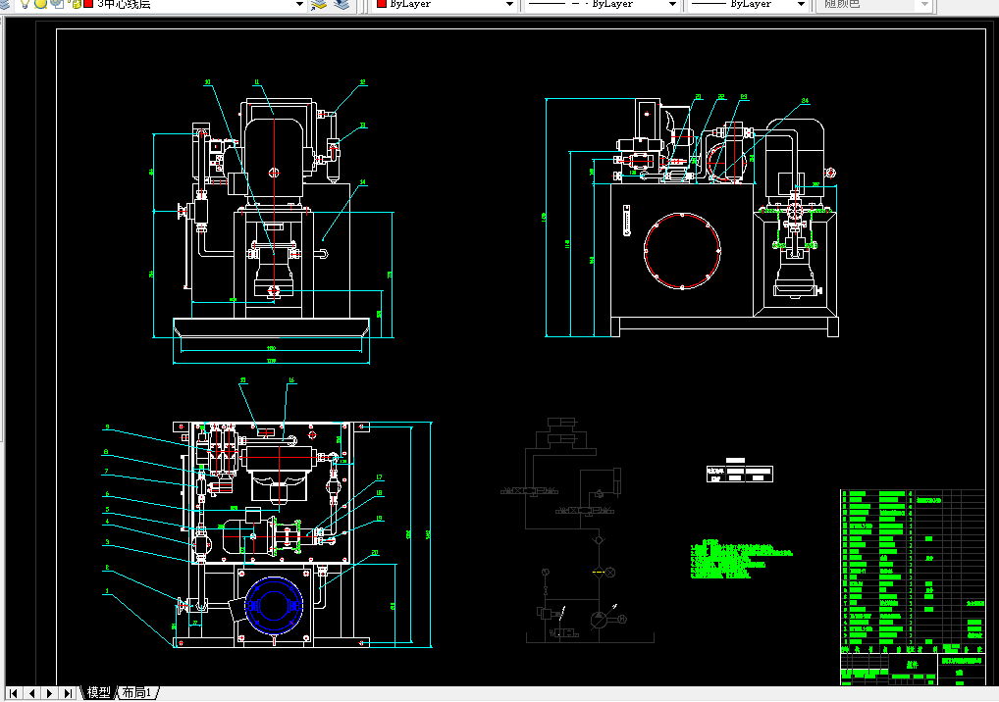Screen dimensions: 999x702
Task: Click the red layer color square beside 3中心线层
Action: [x=88, y=4]
